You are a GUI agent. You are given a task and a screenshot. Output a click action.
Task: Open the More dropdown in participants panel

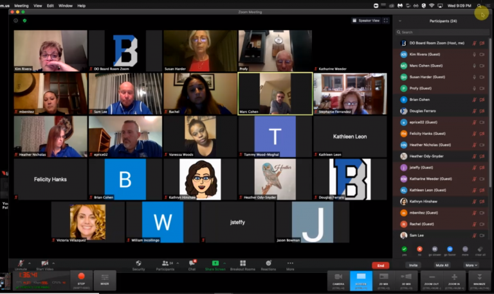471,265
